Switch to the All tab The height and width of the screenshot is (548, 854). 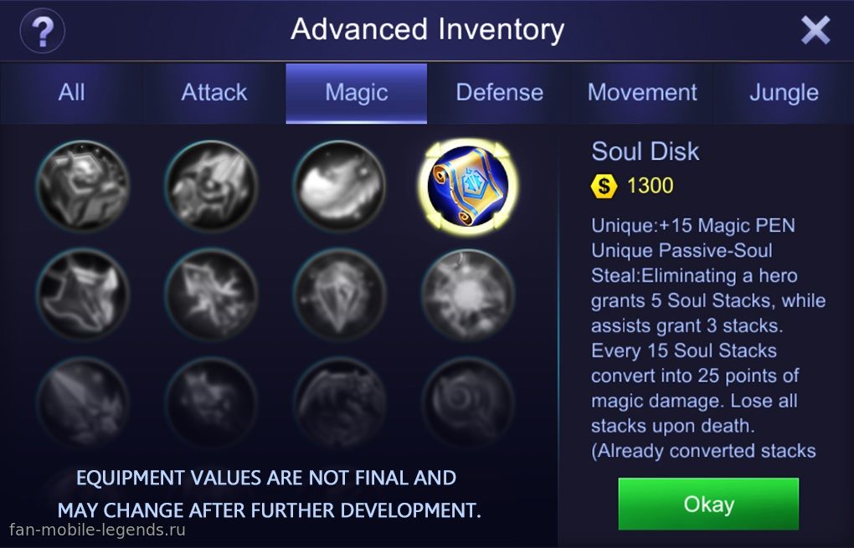click(71, 93)
